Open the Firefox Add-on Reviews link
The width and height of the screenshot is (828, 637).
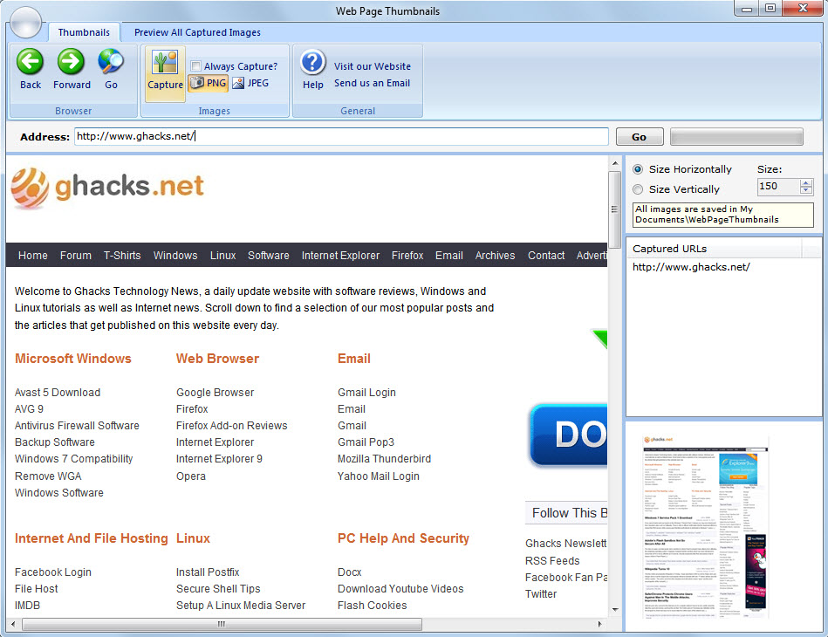pyautogui.click(x=232, y=426)
